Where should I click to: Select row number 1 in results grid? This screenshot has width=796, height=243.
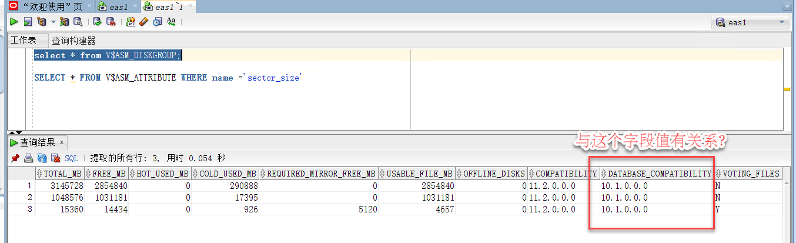pyautogui.click(x=21, y=185)
